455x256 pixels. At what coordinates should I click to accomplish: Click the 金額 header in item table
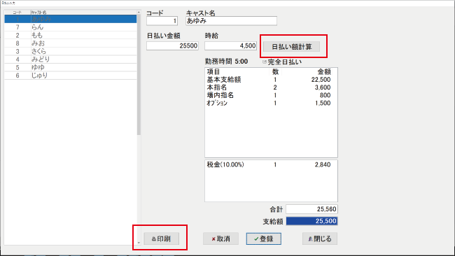[324, 71]
